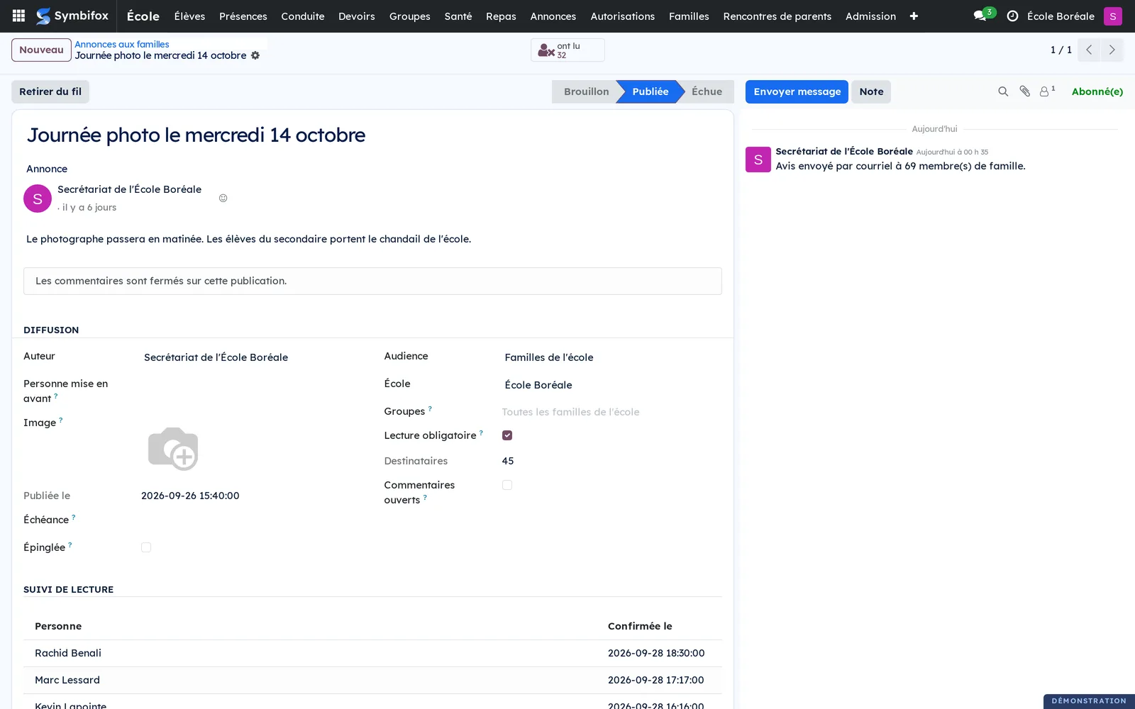The width and height of the screenshot is (1135, 709).
Task: Select the Échue status stage
Action: [x=707, y=91]
